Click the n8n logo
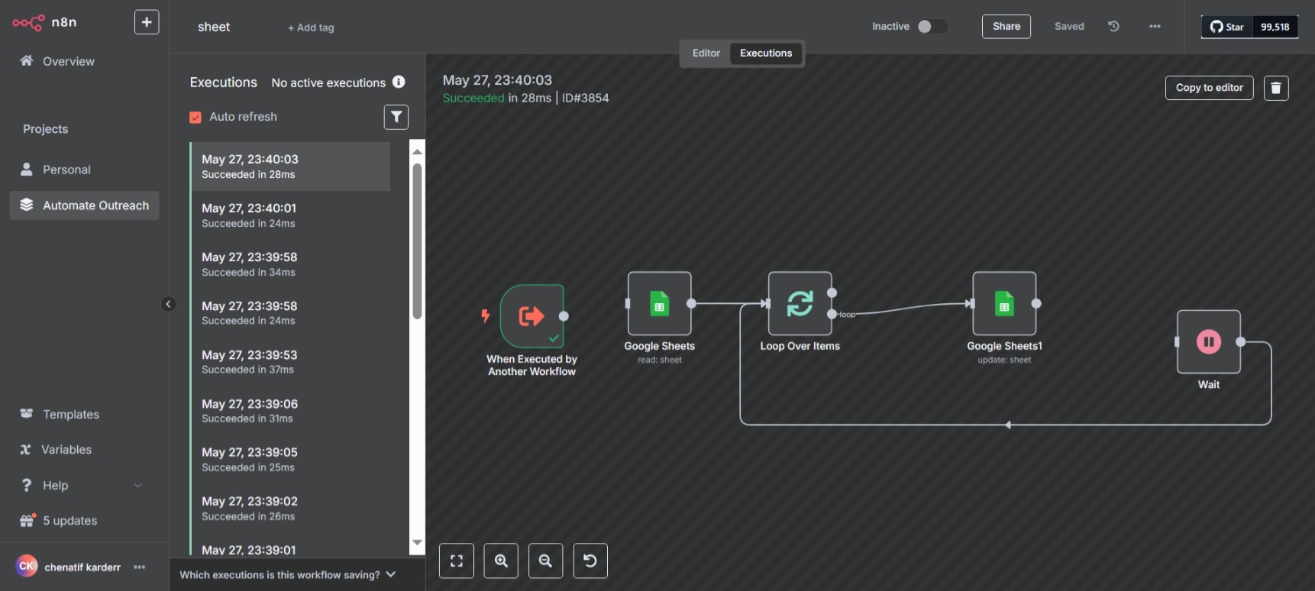This screenshot has height=591, width=1315. (x=44, y=22)
